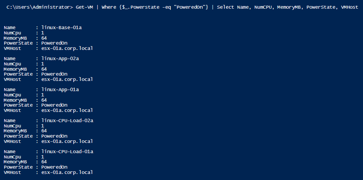The image size is (363, 180).
Task: Click the linux-App-01a VM name
Action: coord(60,90)
